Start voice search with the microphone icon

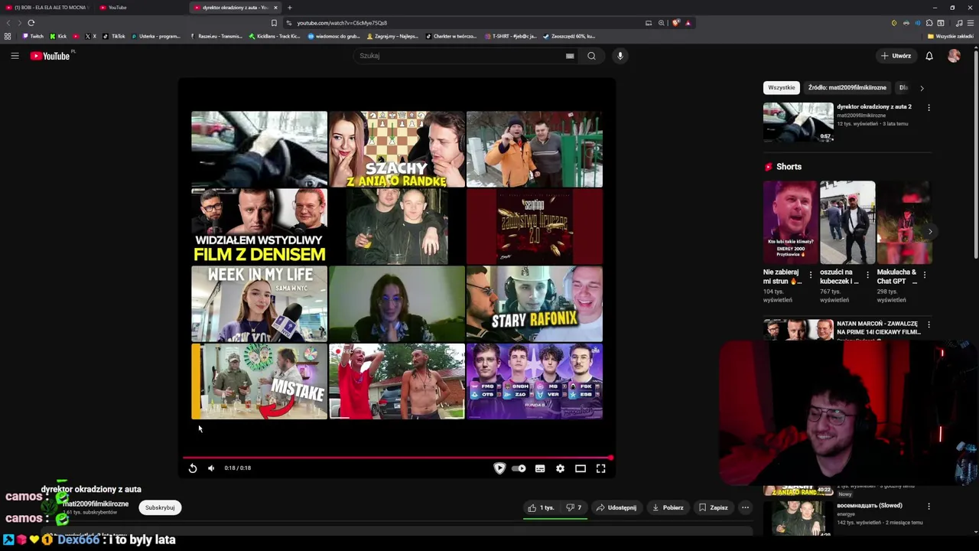click(x=620, y=56)
